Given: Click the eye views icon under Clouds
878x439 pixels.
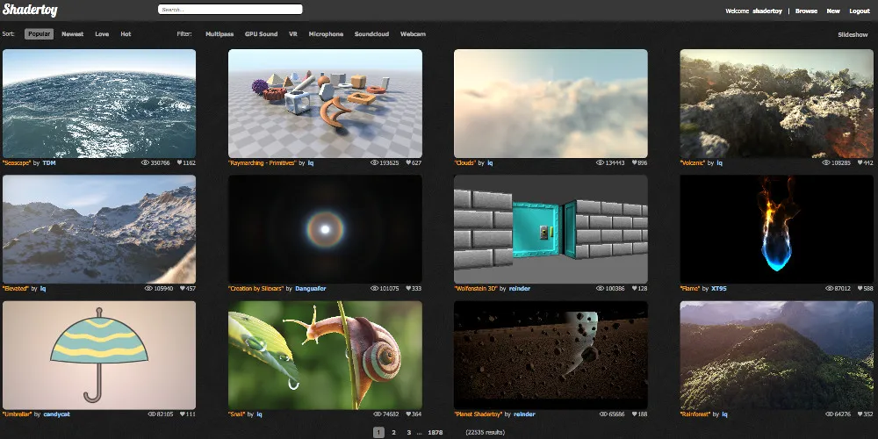Looking at the screenshot, I should (600, 163).
